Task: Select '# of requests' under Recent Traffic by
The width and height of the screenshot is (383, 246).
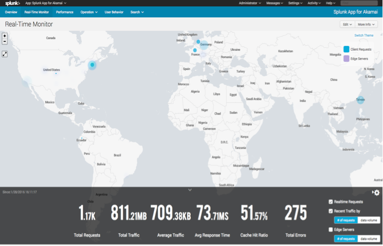Action: 346,220
